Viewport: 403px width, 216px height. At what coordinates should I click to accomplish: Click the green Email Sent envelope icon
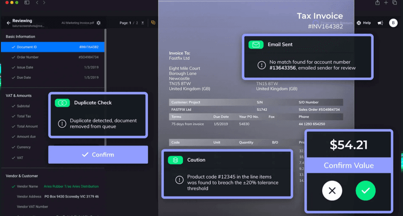tap(256, 45)
